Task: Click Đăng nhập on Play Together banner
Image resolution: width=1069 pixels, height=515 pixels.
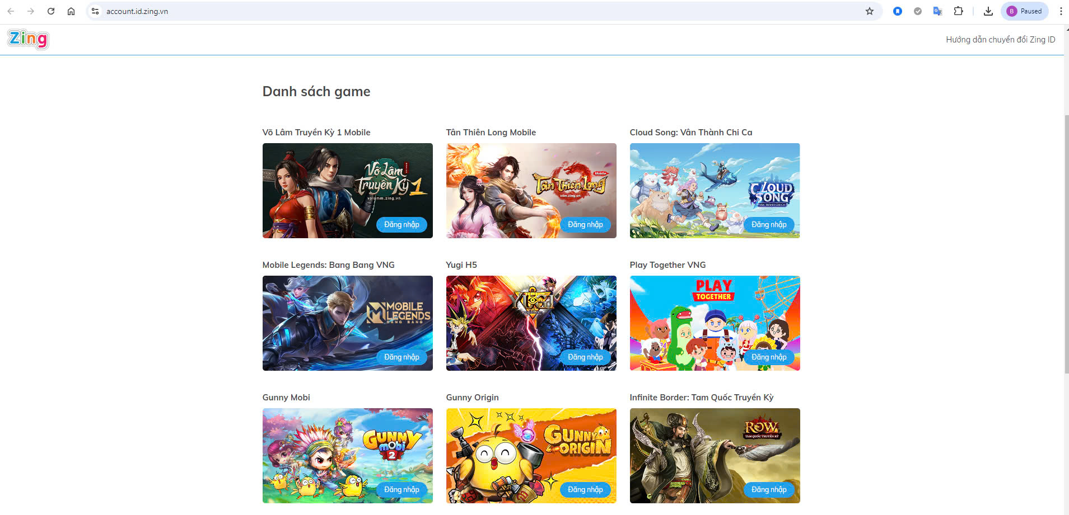Action: coord(769,357)
